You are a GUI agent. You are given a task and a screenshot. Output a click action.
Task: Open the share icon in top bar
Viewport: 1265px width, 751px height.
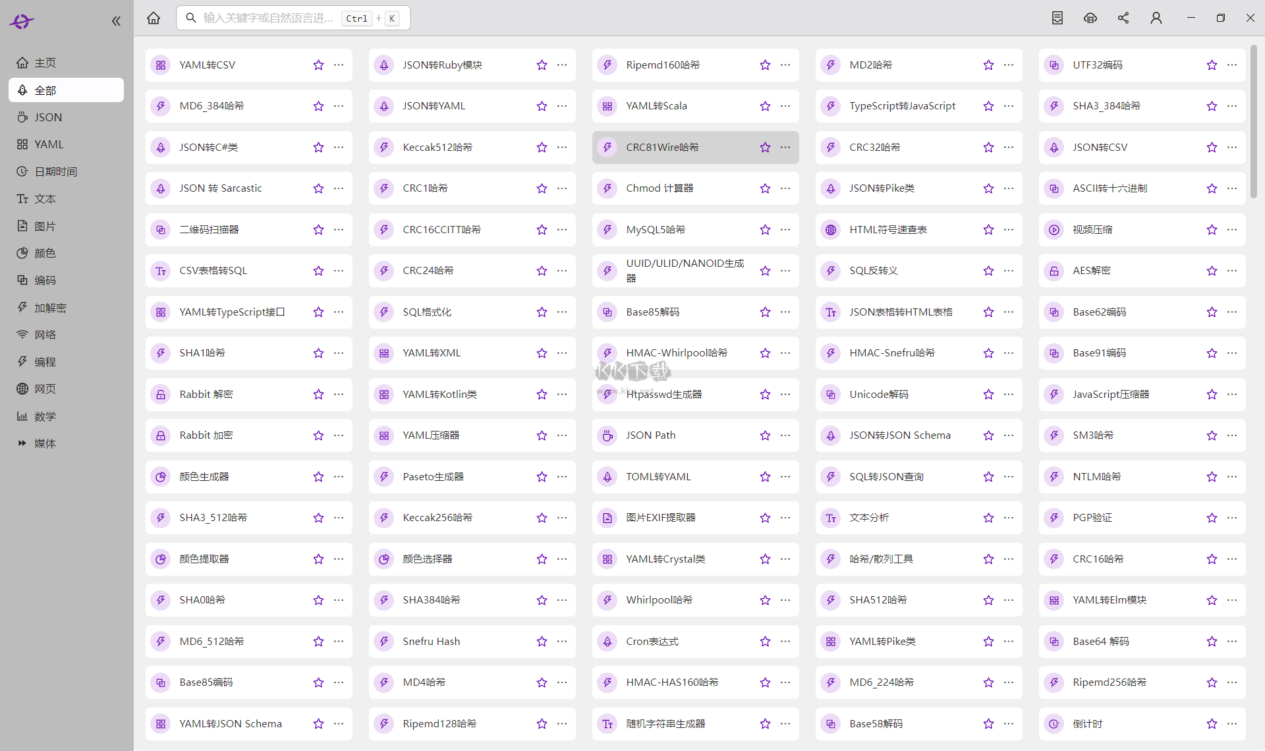pos(1123,18)
